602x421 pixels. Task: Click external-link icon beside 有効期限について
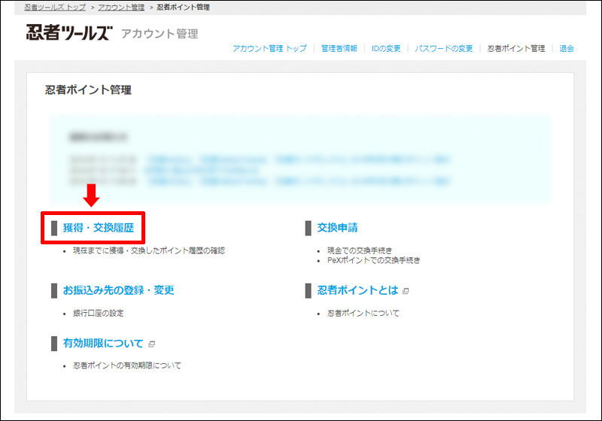point(151,344)
